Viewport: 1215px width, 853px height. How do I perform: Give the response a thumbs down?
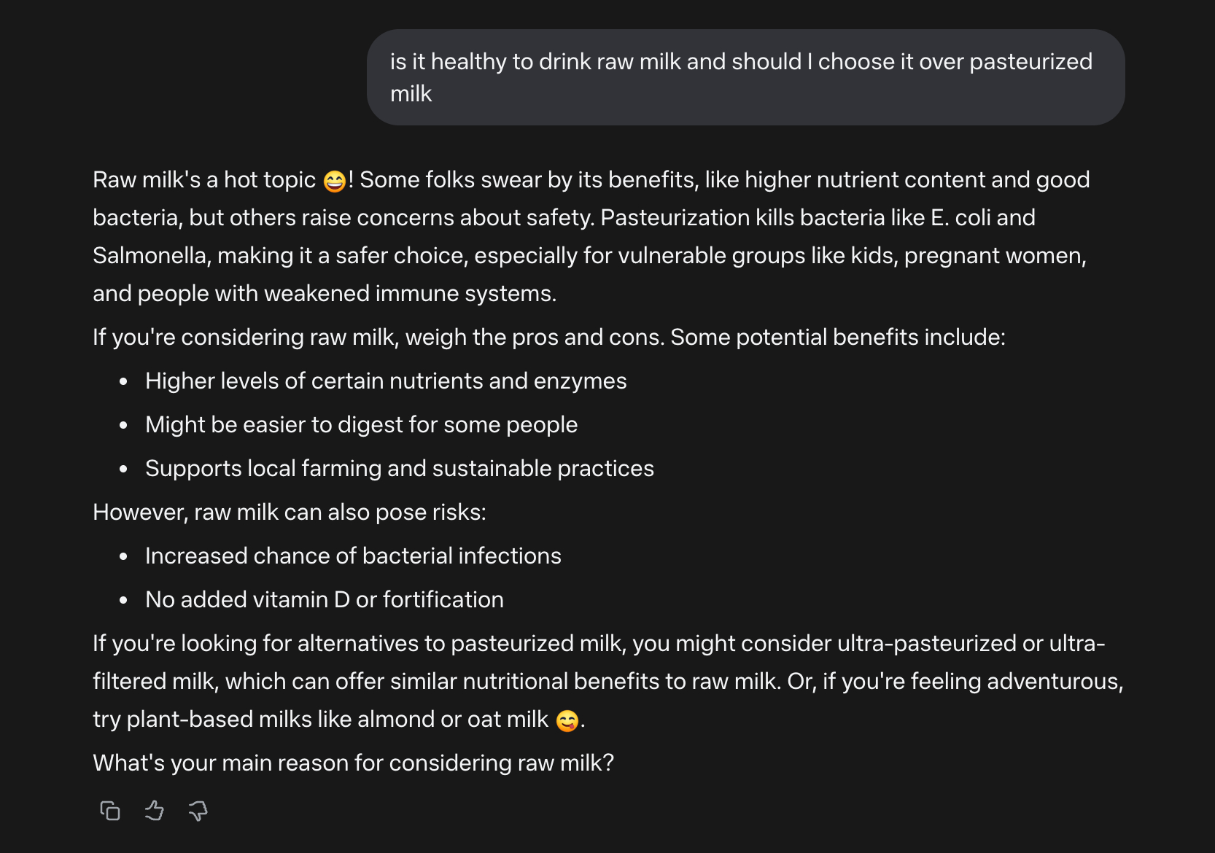point(198,811)
